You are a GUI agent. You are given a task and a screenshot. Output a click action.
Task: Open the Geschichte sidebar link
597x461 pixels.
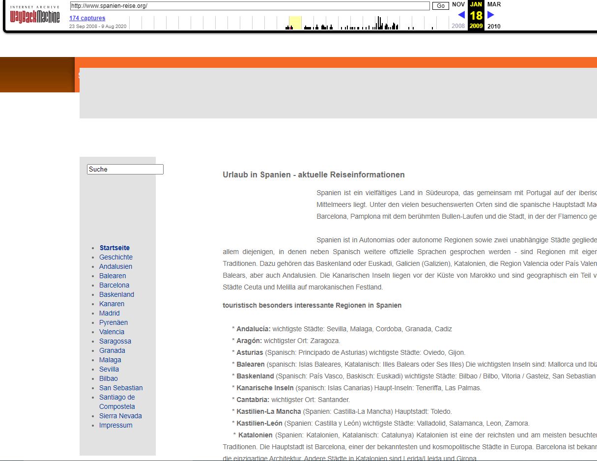(x=115, y=257)
